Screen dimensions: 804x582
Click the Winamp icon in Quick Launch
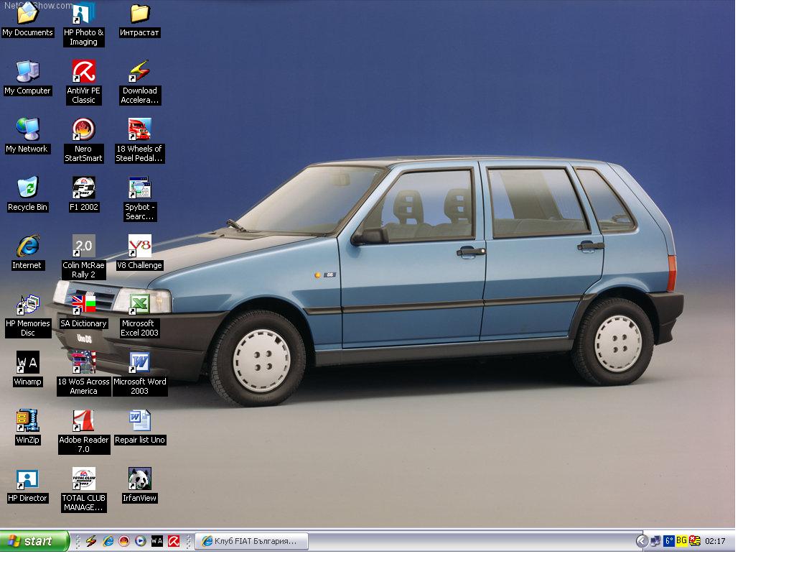tap(157, 541)
